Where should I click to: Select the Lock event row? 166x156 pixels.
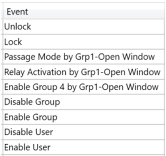point(84,42)
